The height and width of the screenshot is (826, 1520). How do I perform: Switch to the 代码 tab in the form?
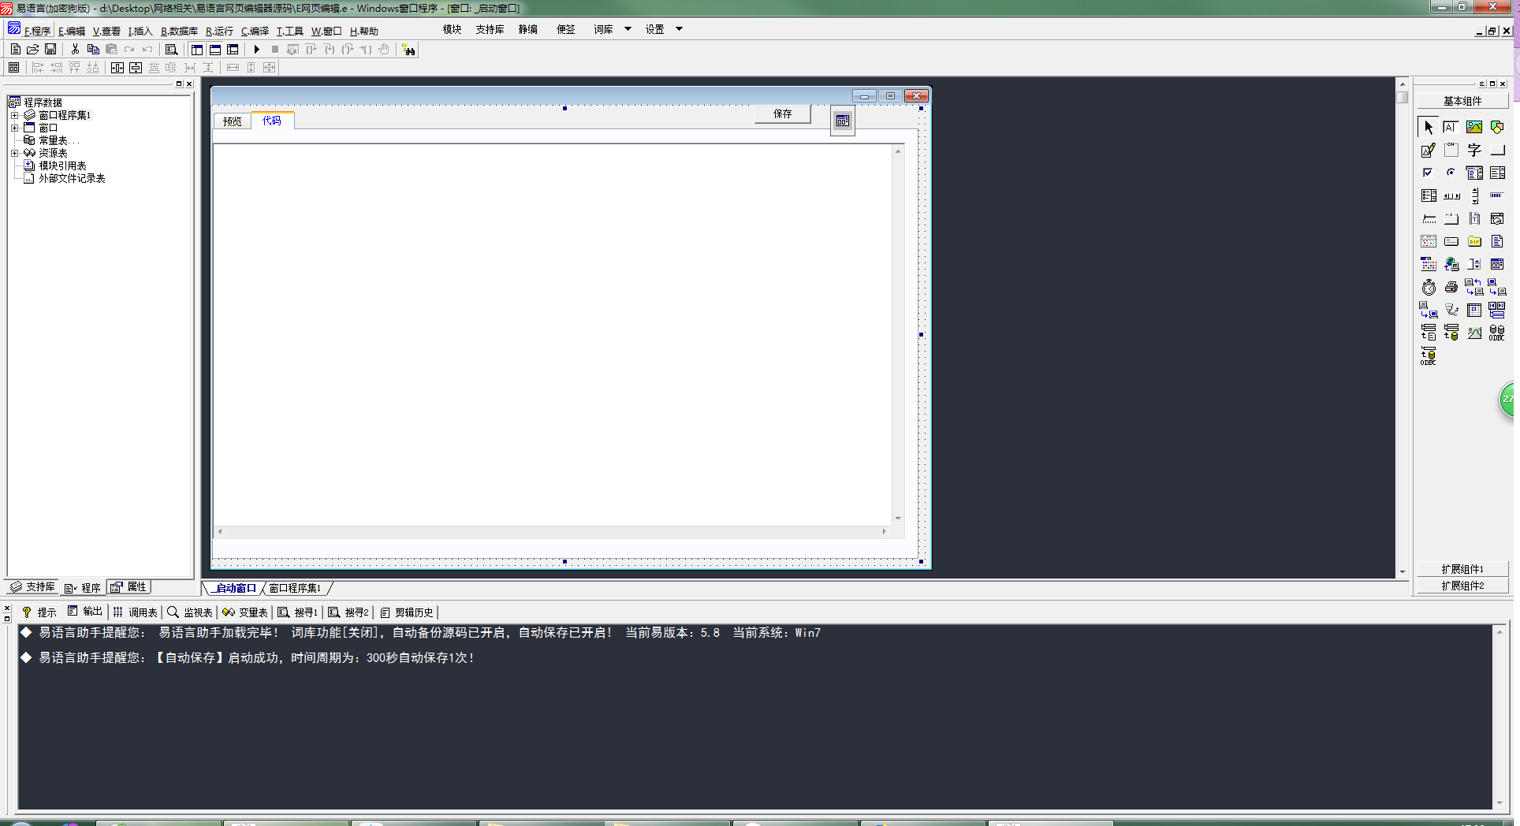click(x=272, y=121)
